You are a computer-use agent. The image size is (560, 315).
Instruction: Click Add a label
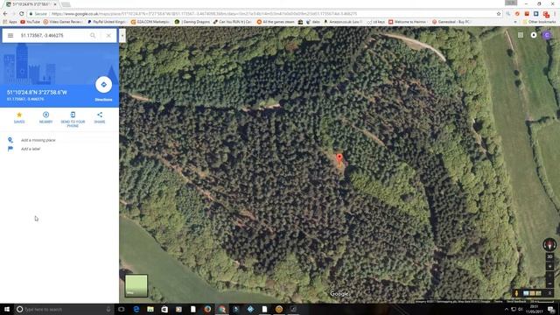point(31,149)
